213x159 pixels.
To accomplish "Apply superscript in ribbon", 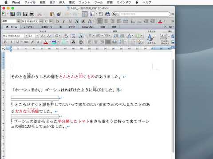I will pyautogui.click(x=32, y=42).
